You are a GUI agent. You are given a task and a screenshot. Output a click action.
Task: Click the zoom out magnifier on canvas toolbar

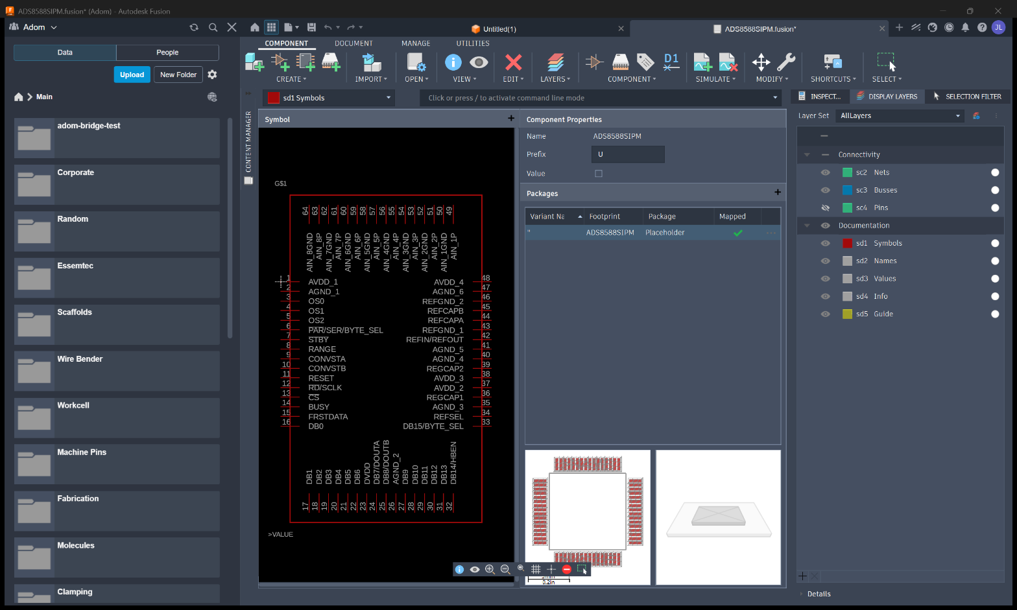505,569
